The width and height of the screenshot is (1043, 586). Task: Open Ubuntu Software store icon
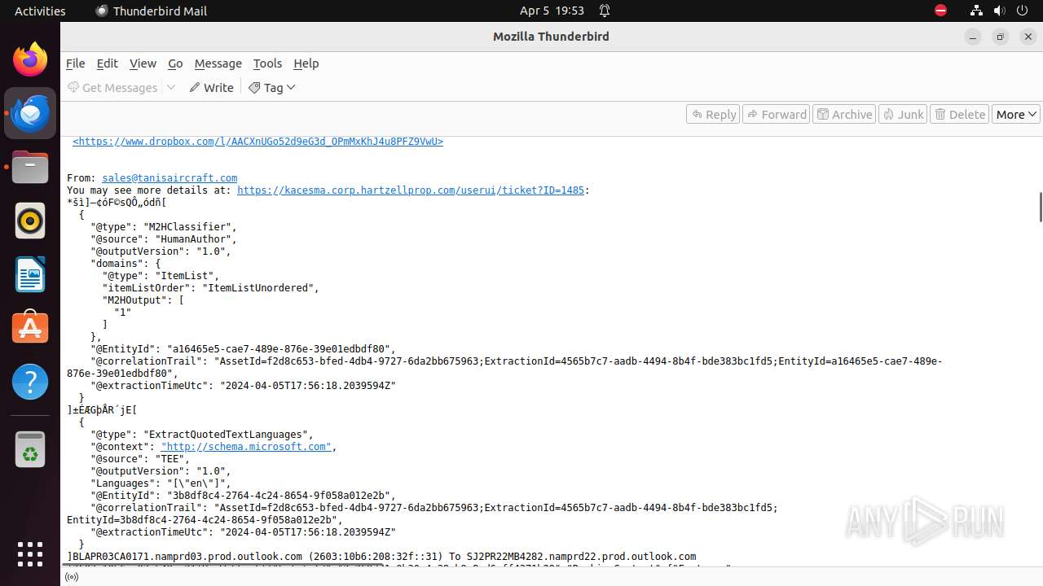click(x=30, y=328)
